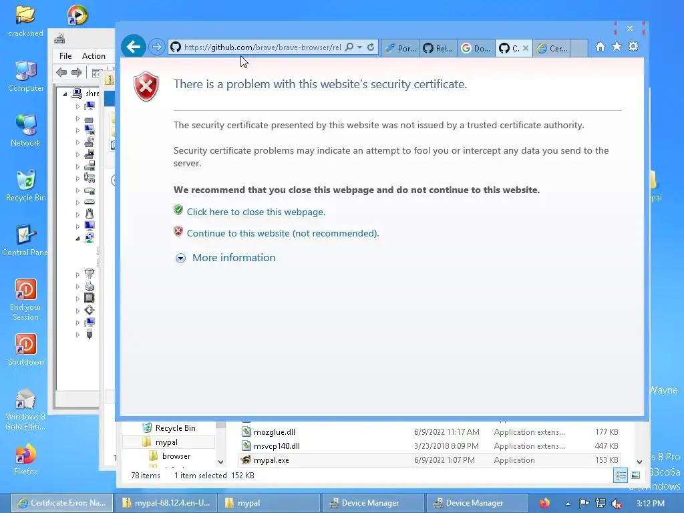Click the navigation pane scrollbar down arrow
684x513 pixels.
tap(220, 462)
